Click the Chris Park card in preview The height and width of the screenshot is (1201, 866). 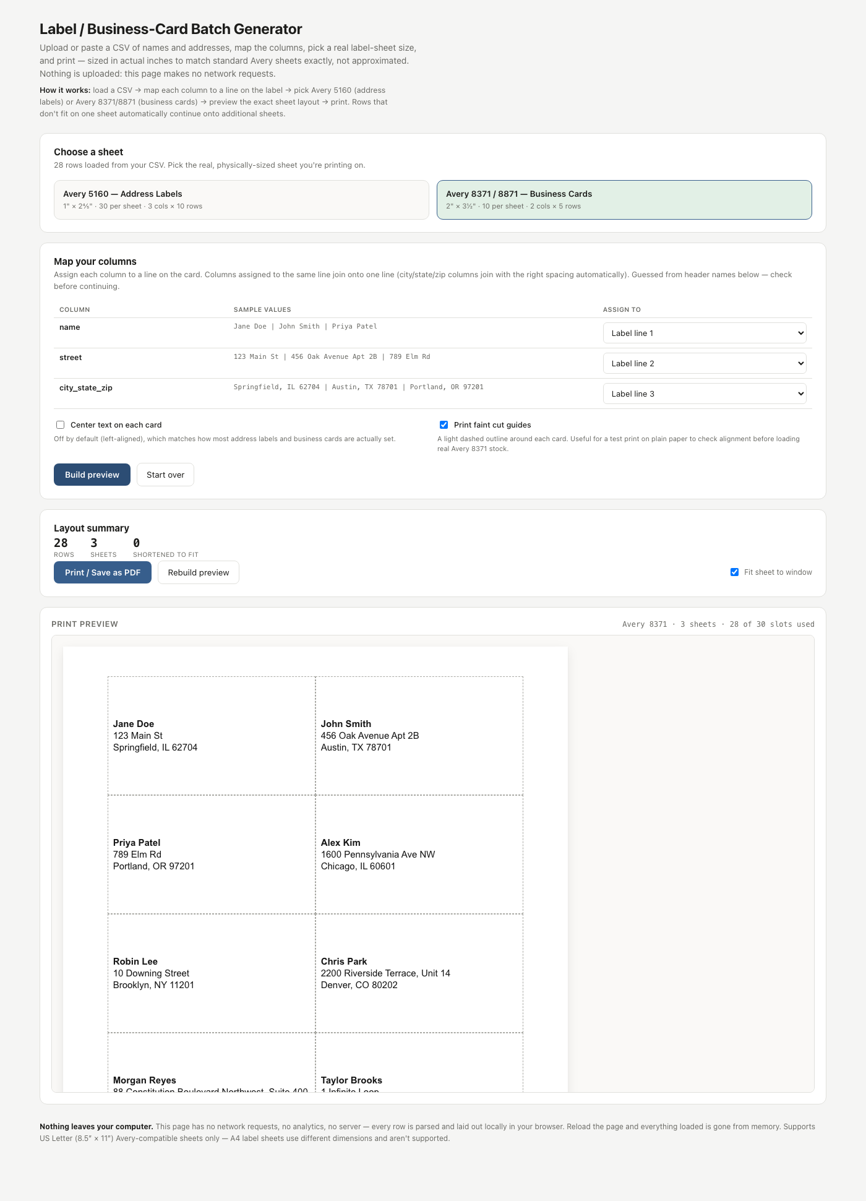[419, 973]
